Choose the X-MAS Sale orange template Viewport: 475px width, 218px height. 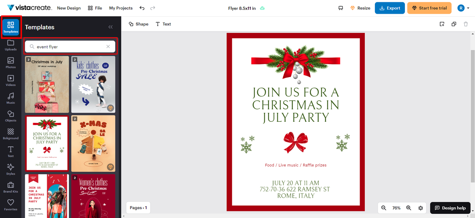coord(93,143)
